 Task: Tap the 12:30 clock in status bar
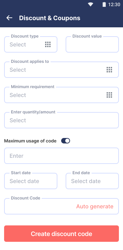click(x=114, y=4)
